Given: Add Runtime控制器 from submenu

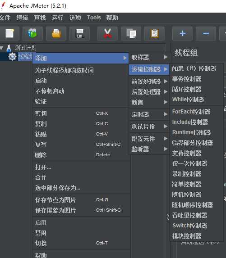Looking at the screenshot, I should [196, 132].
